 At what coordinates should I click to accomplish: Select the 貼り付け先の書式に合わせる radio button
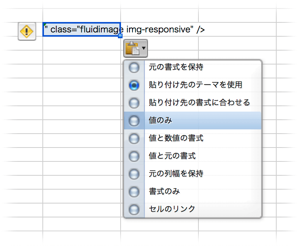tap(134, 103)
